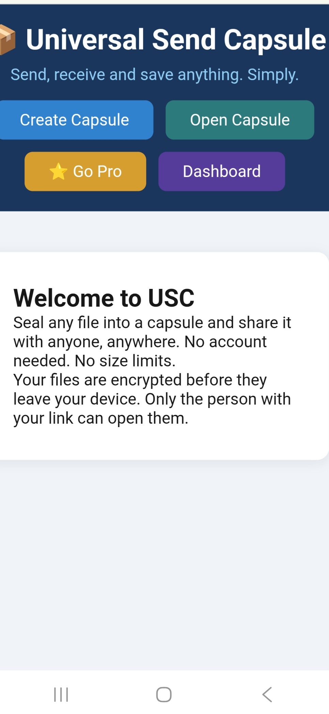The height and width of the screenshot is (714, 329).
Task: Click the blue tagline text
Action: (x=155, y=74)
